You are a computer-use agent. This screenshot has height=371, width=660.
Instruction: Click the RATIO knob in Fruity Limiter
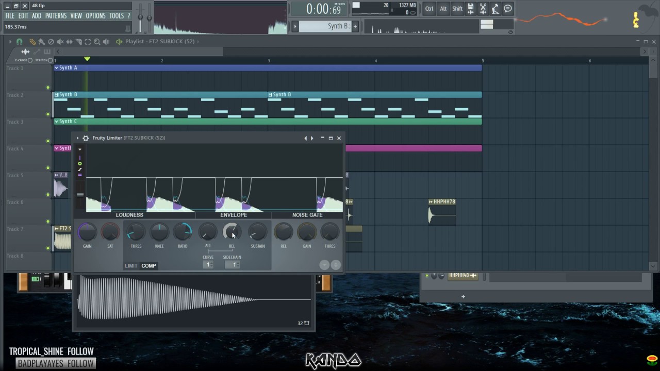(x=183, y=232)
